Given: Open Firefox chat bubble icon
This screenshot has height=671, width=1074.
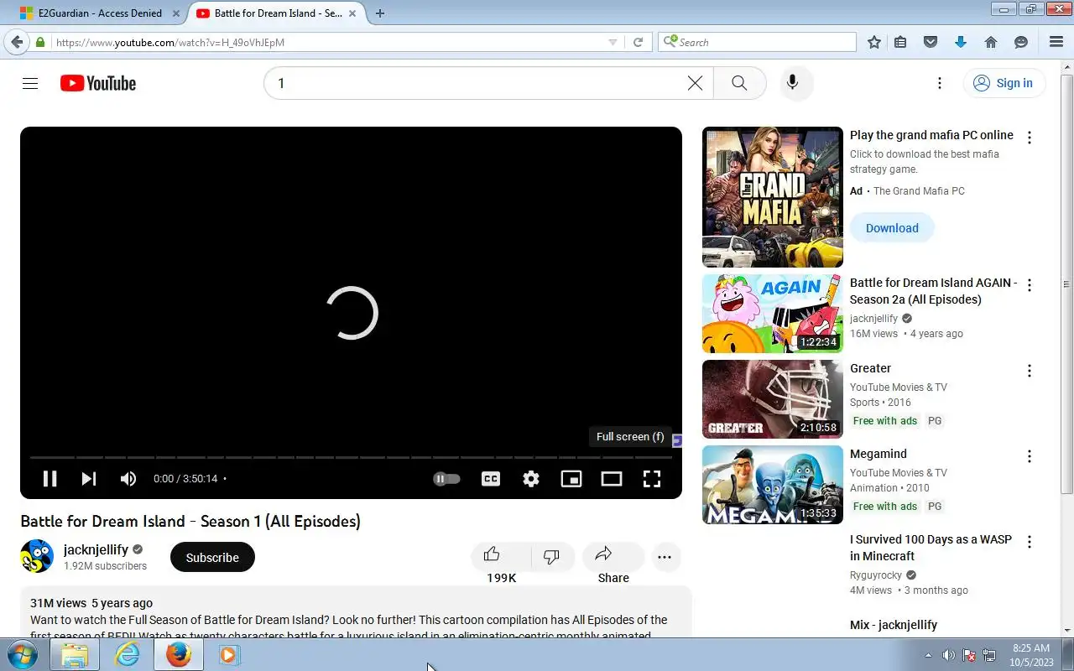Looking at the screenshot, I should (x=1021, y=42).
